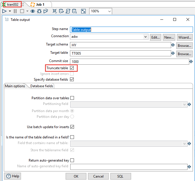
Task: Click the Show results pane icon
Action: tap(83, 11)
